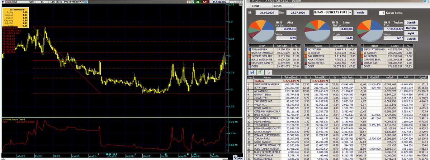
Task: Click the Kurum column header in main table
Action: [x=267, y=77]
